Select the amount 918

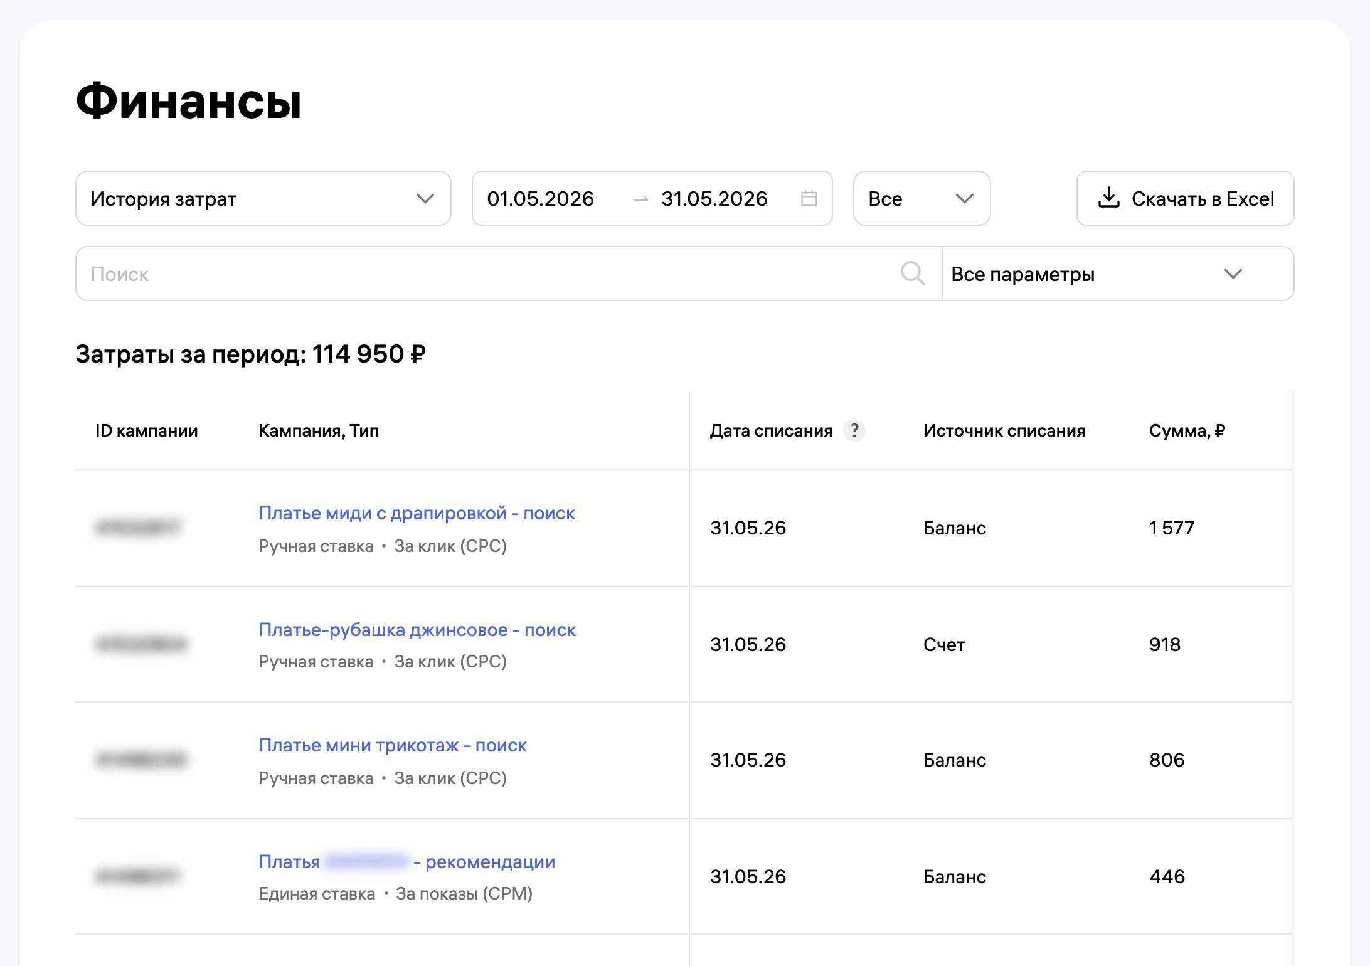[1165, 644]
